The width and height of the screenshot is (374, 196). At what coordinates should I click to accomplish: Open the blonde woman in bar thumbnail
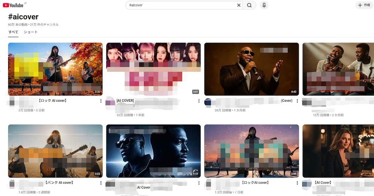(338, 151)
